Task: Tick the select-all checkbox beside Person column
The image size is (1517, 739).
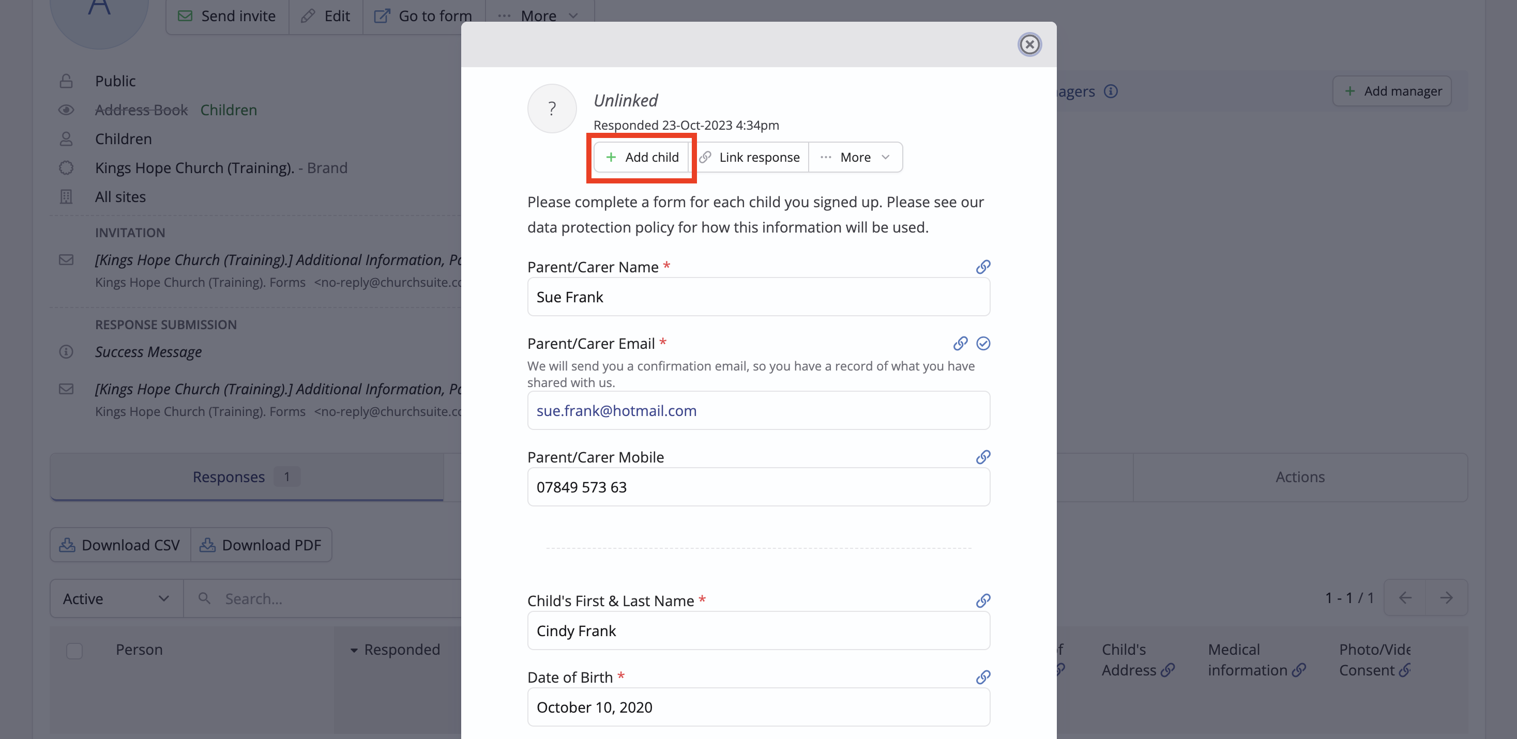Action: pos(74,650)
